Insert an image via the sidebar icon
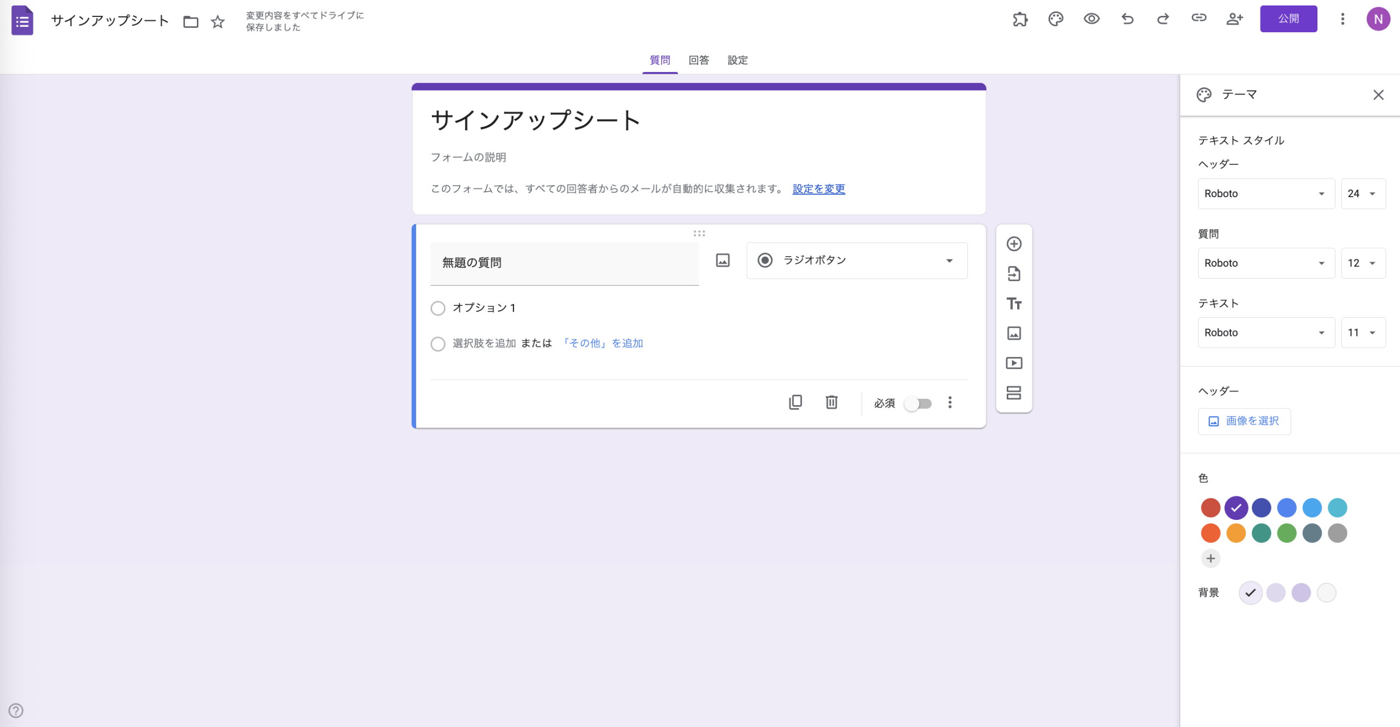 click(x=1014, y=333)
